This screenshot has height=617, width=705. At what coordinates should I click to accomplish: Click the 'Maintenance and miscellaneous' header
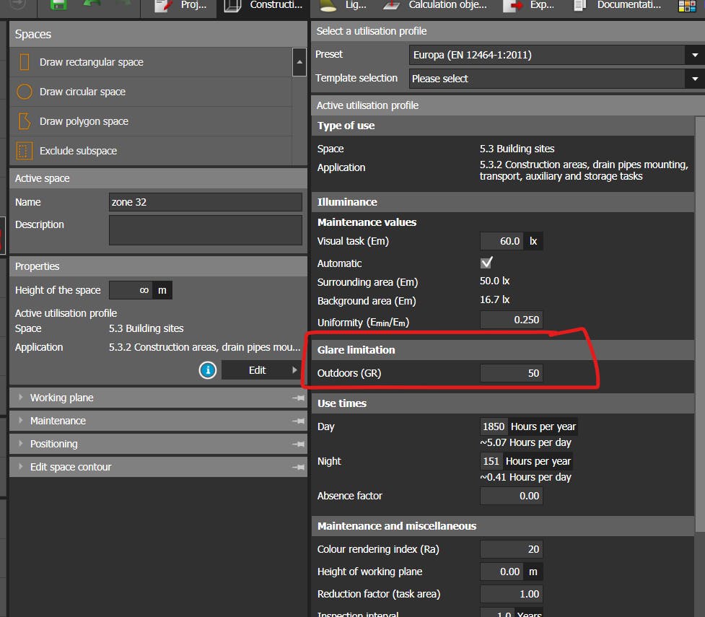[x=503, y=526]
